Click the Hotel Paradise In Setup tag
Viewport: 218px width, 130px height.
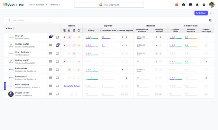click(x=5, y=86)
